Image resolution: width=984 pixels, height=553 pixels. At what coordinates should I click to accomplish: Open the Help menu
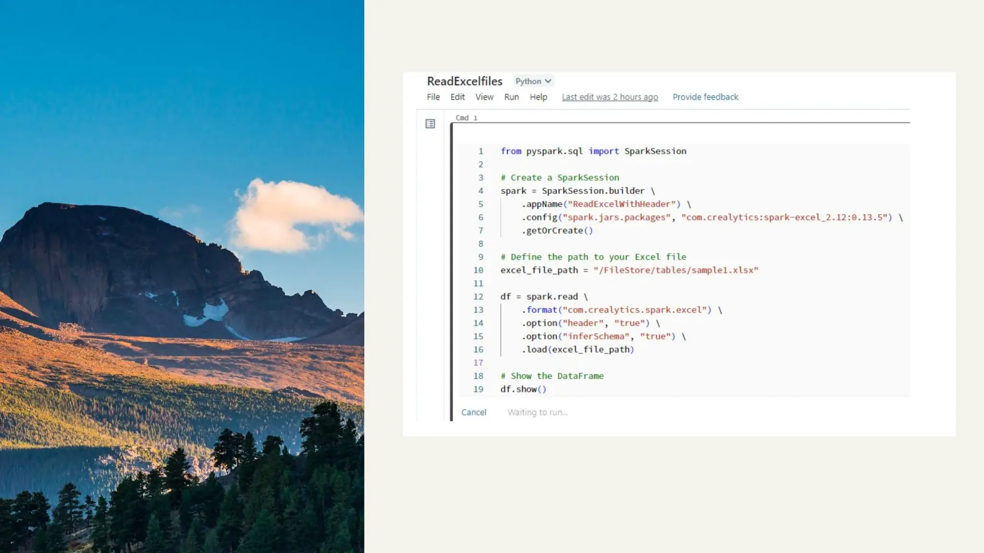538,97
